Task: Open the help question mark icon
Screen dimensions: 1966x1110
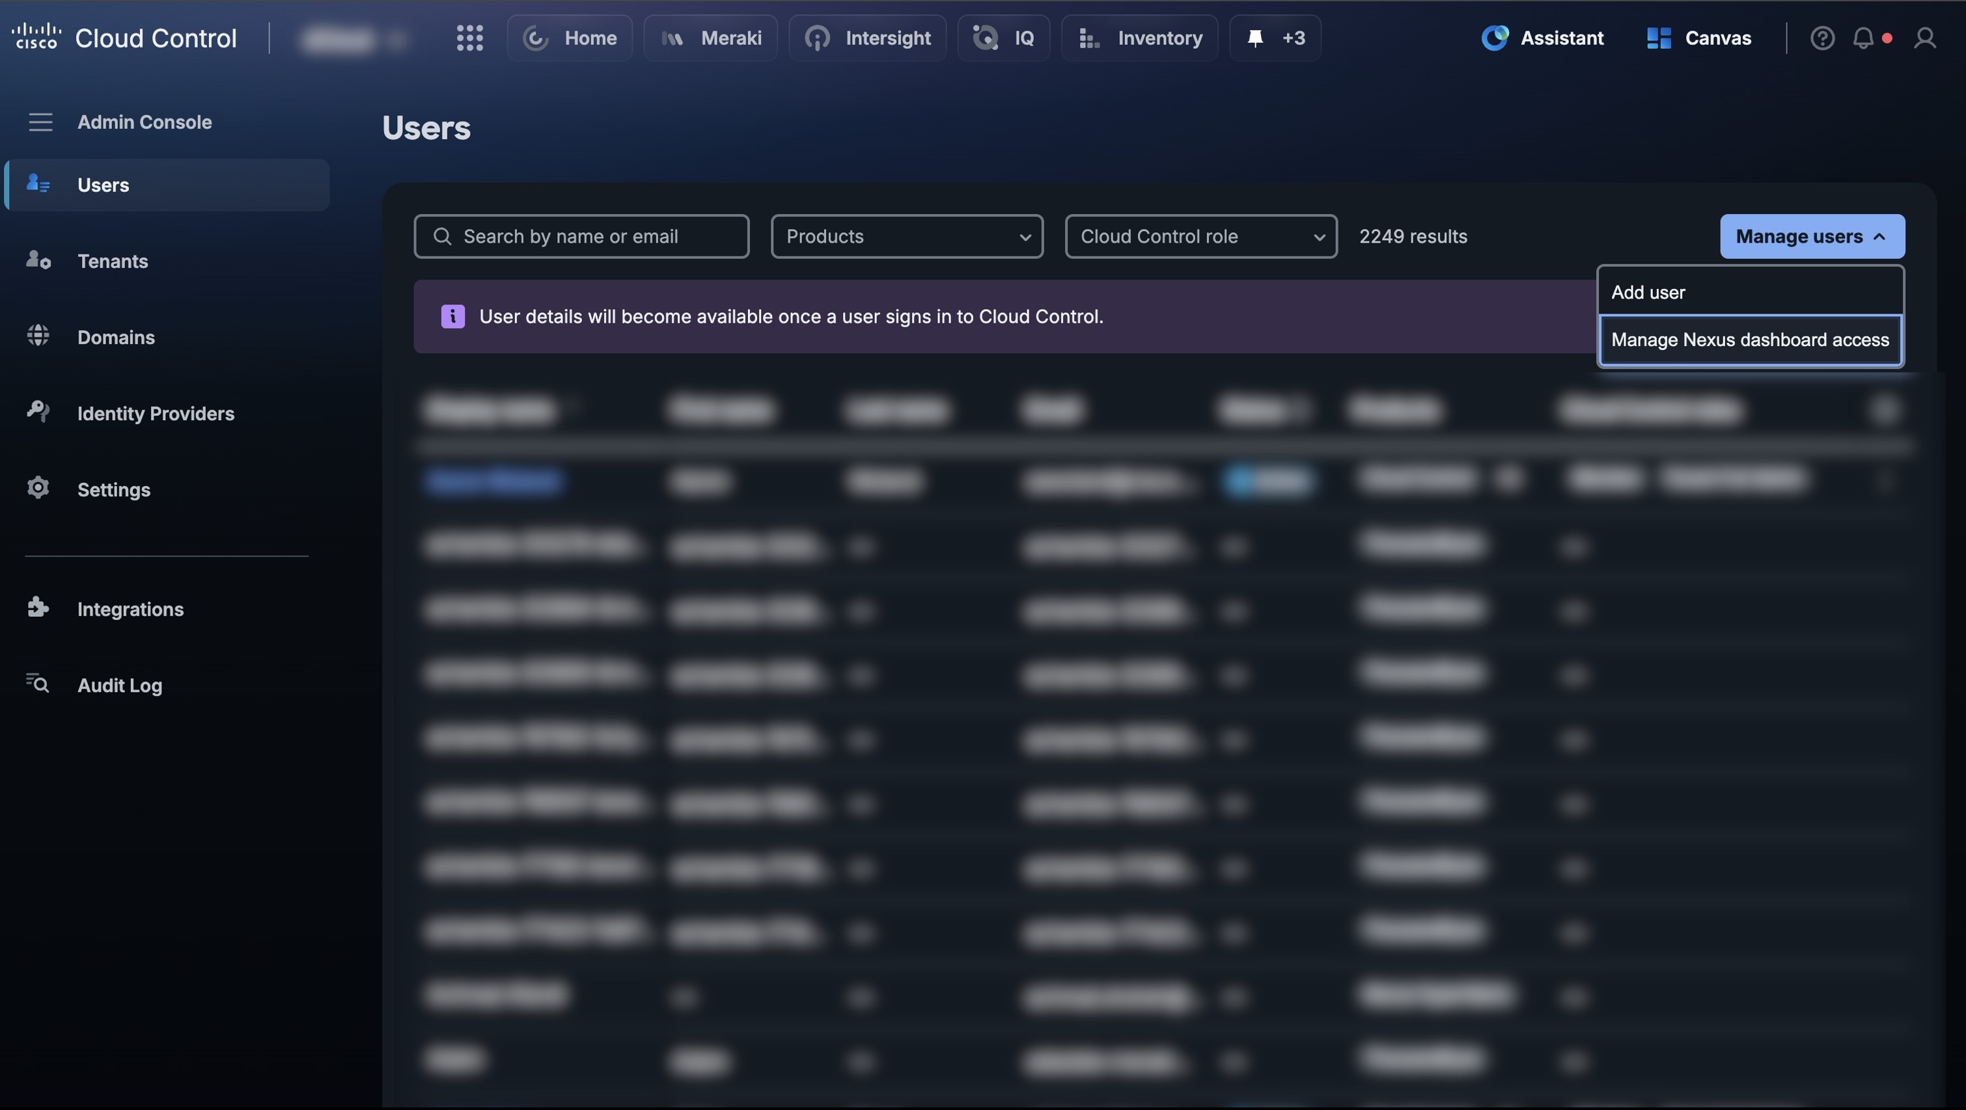Action: coord(1821,37)
